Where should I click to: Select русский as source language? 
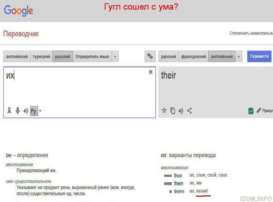[x=63, y=57]
